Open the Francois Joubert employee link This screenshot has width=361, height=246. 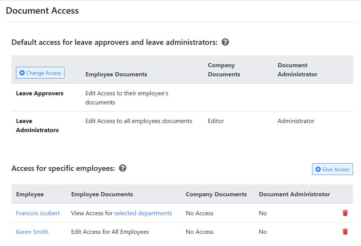38,213
